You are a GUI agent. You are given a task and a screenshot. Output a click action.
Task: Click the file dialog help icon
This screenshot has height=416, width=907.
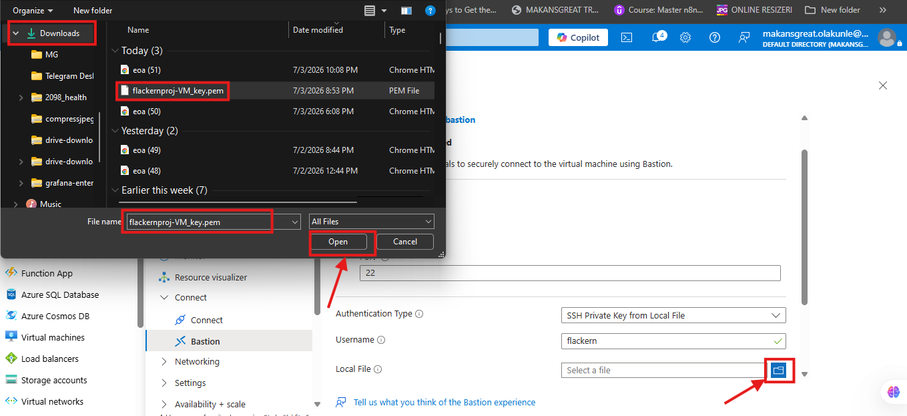pos(430,11)
